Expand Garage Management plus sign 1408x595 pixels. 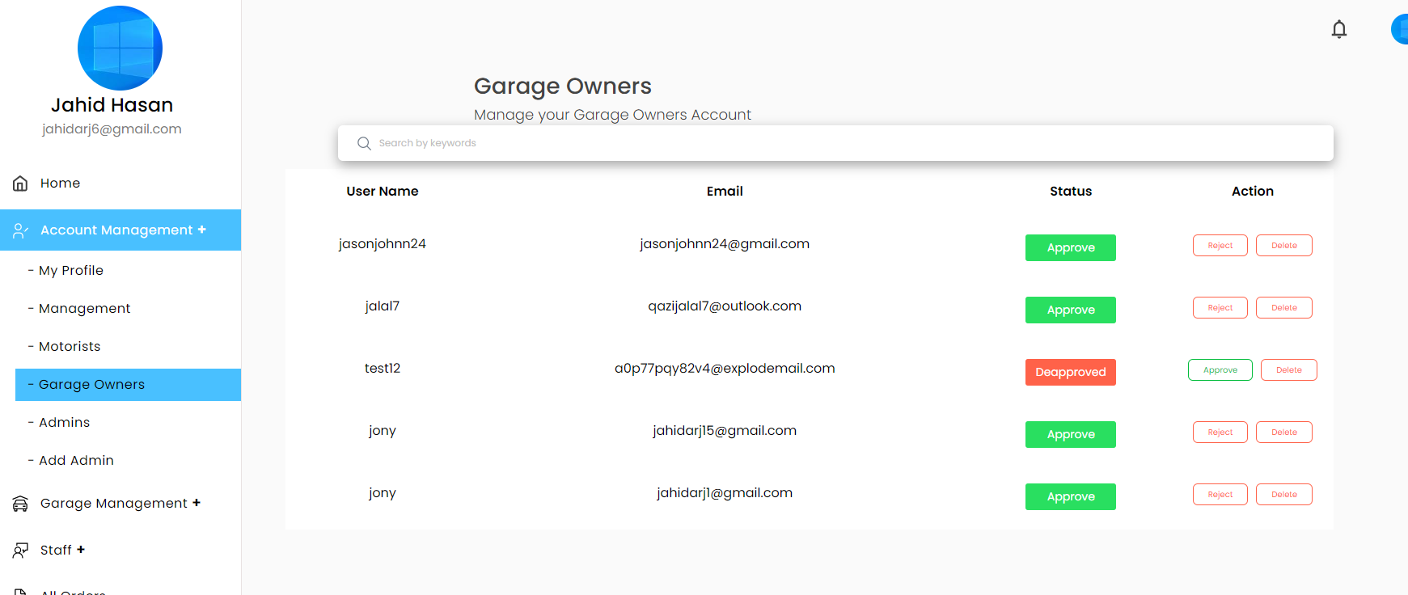click(197, 503)
